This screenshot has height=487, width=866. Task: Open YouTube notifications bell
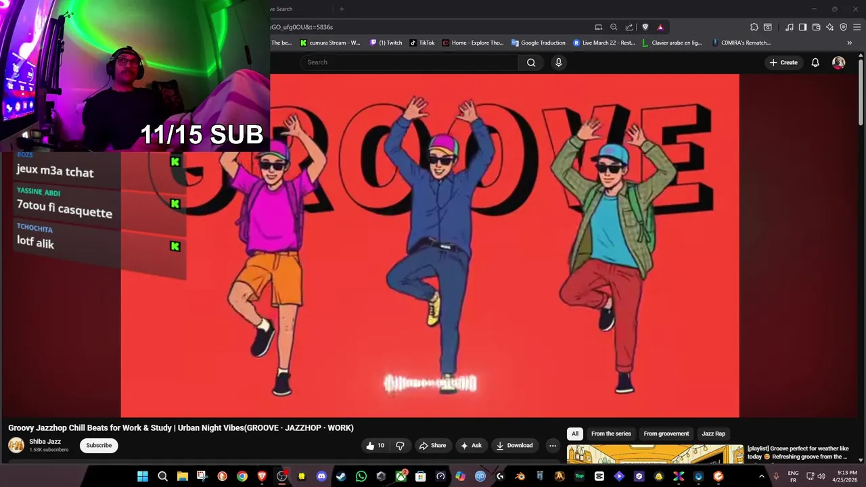[x=815, y=62]
